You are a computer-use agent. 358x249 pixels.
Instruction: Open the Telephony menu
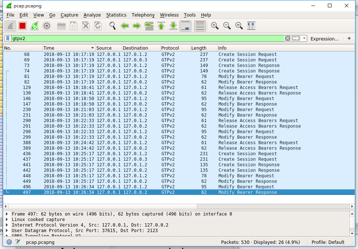[143, 15]
